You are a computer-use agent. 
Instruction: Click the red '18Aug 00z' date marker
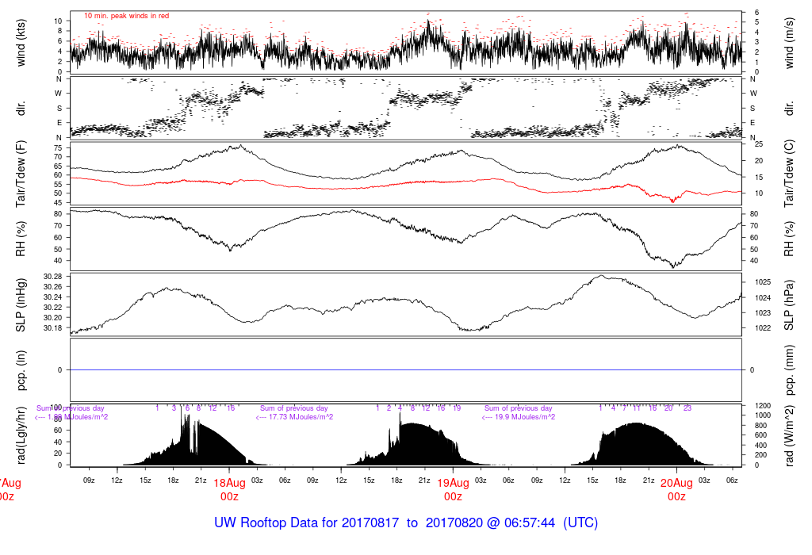(229, 490)
